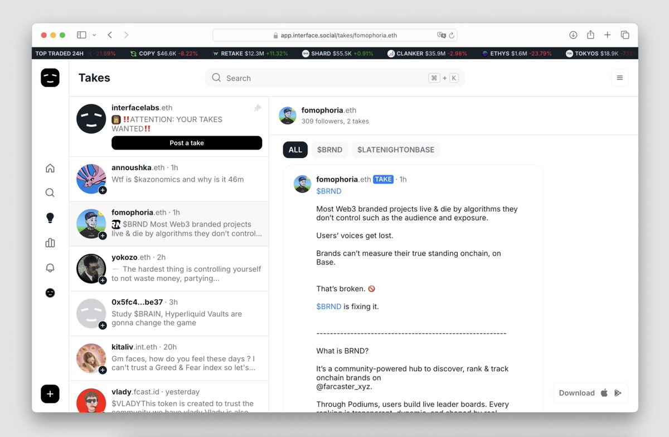Image resolution: width=669 pixels, height=437 pixels.
Task: Click SHARD $55.5K in the ticker
Action: pos(338,54)
